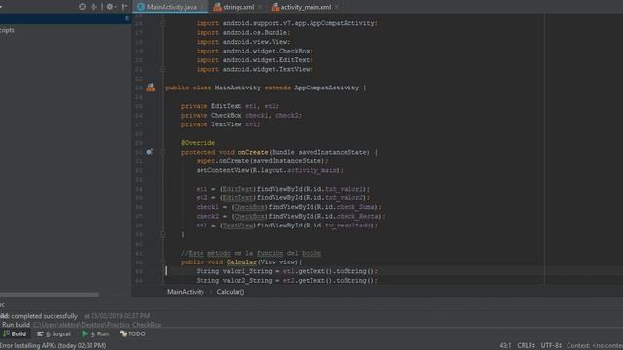The height and width of the screenshot is (350, 623).
Task: Click the @Override annotation
Action: click(x=198, y=143)
